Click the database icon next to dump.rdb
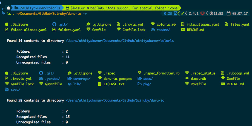 [187, 78]
